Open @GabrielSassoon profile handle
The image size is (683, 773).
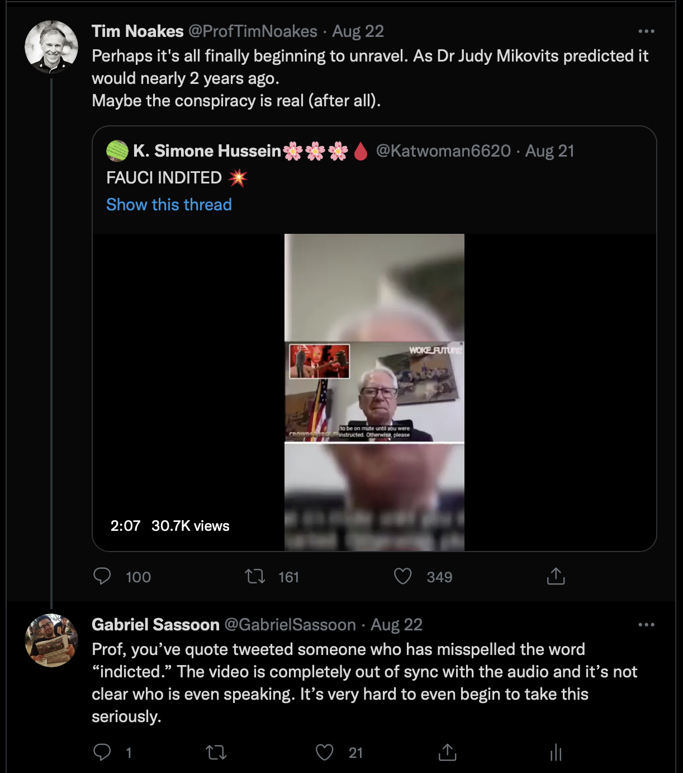point(290,625)
